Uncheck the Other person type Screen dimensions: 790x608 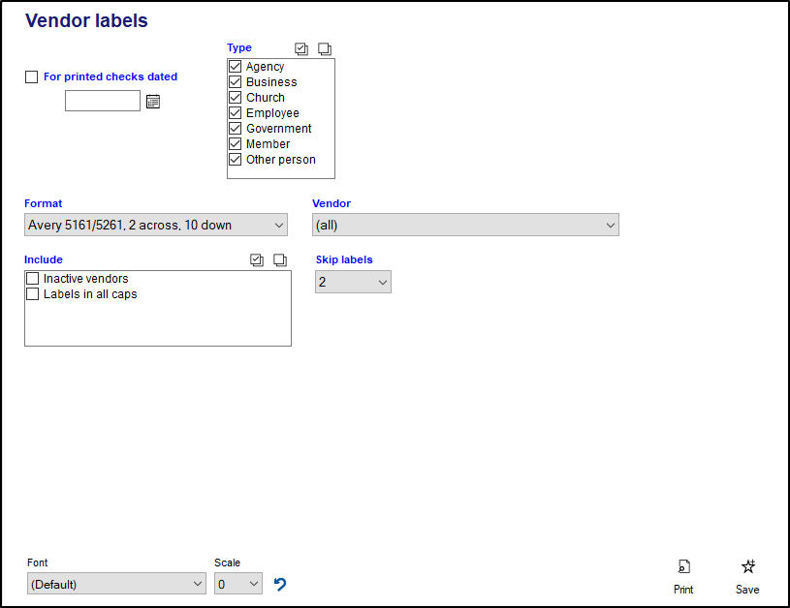point(235,160)
